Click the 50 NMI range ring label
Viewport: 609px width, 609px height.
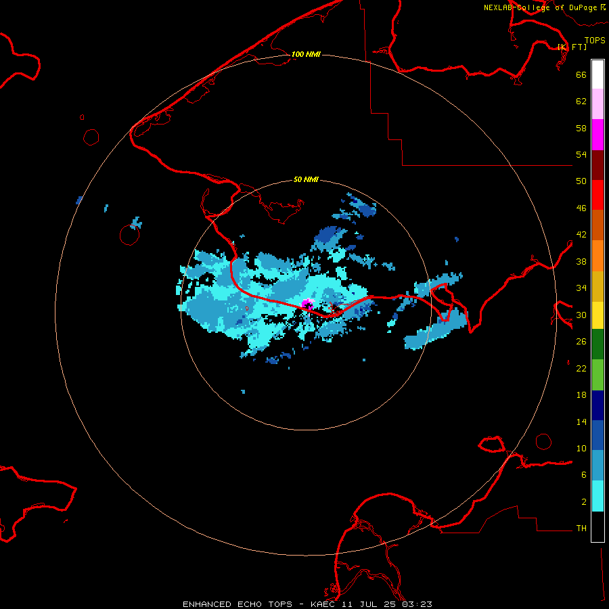pyautogui.click(x=306, y=179)
